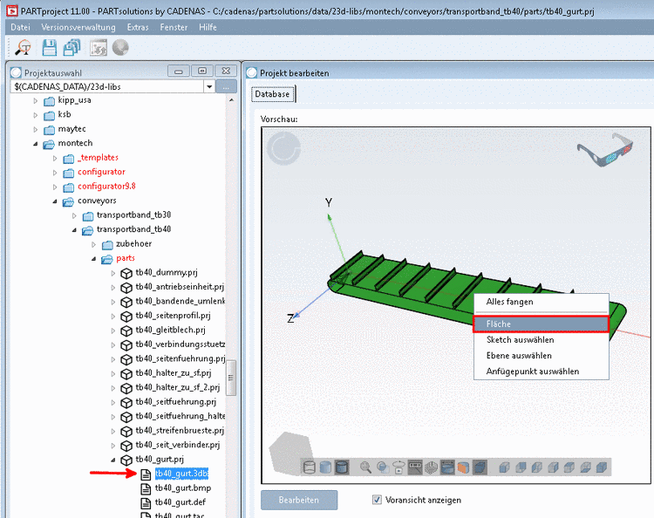The image size is (654, 518).
Task: Click the scroll-up arrow of the project tree
Action: (231, 100)
